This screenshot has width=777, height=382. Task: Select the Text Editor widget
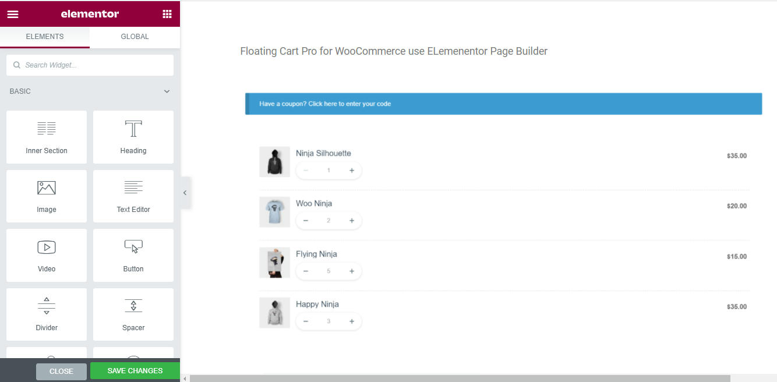tap(133, 196)
